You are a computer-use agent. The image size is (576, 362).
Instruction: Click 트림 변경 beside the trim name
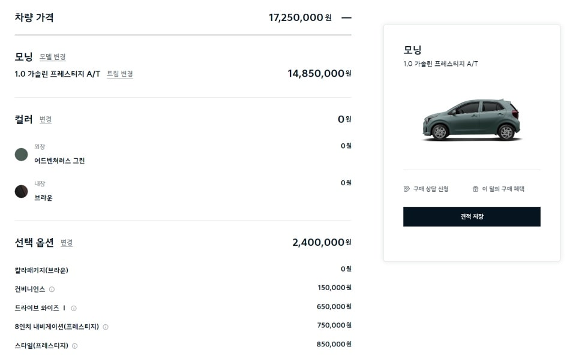[x=119, y=74]
